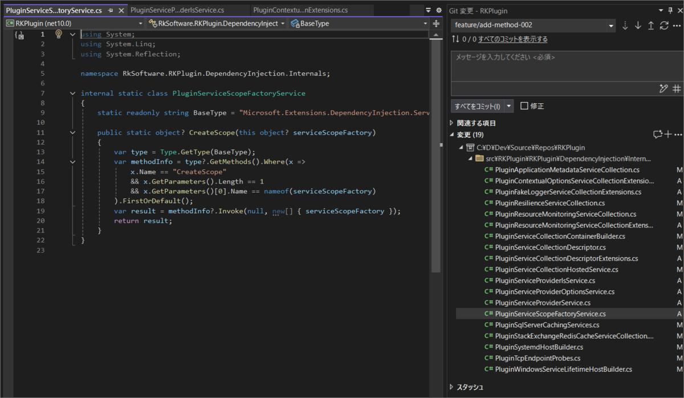
Task: Collapse the GetMethods lambda at line 14
Action: coord(72,162)
